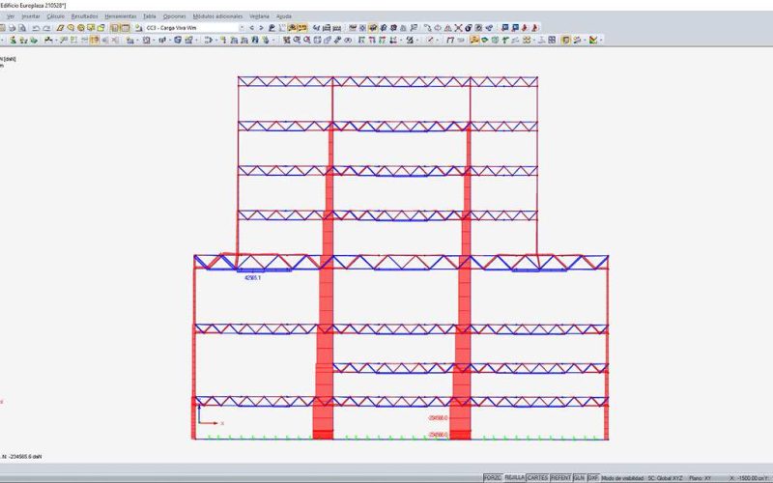Viewport: 773px width, 483px height.
Task: Toggle the highlighted show-results box icon in upper toolbar
Action: pos(373,28)
